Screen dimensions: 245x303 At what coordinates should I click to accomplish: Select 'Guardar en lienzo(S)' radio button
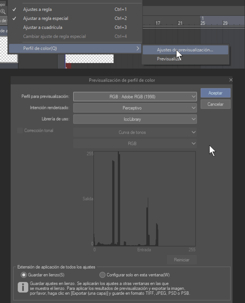[24, 275]
